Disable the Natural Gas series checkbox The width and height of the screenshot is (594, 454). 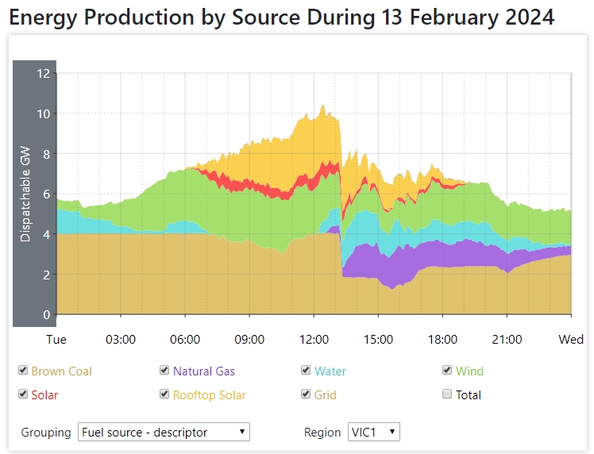tap(164, 371)
